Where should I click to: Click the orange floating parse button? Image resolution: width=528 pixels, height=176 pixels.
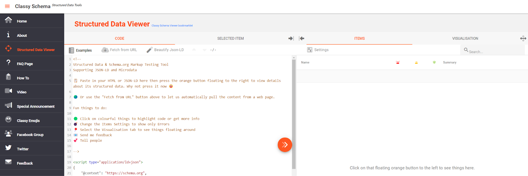pos(285,145)
